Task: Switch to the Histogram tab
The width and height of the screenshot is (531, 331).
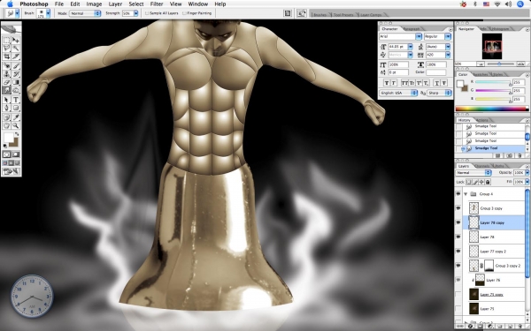Action: click(x=500, y=29)
